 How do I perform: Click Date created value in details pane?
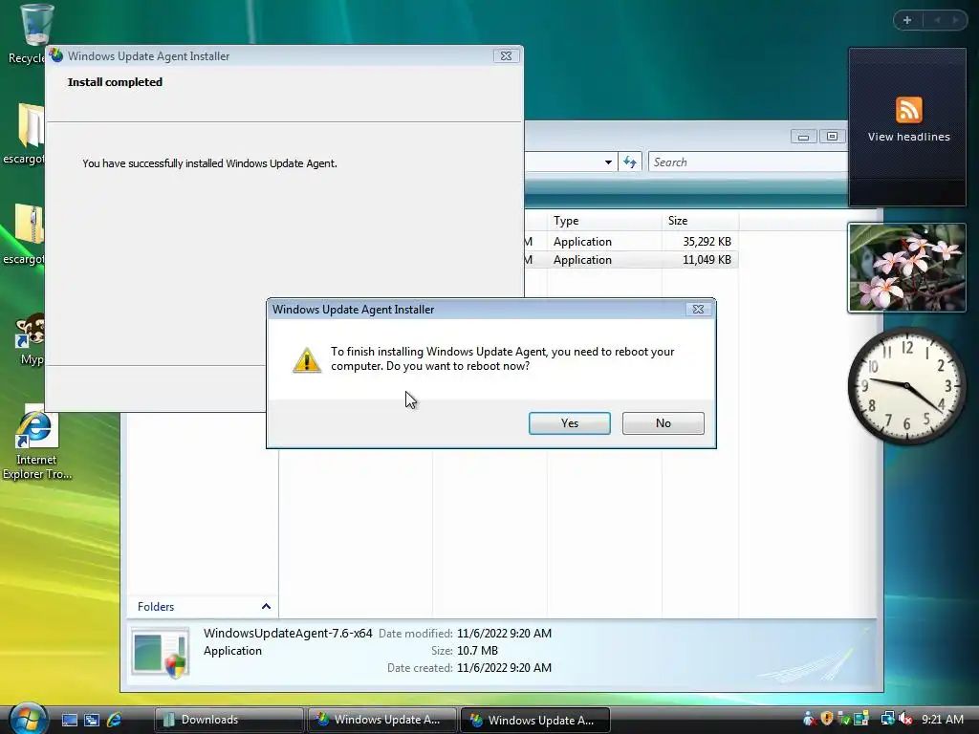pyautogui.click(x=504, y=668)
